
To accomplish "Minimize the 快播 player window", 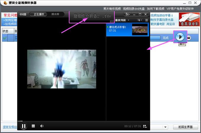I will [134, 14].
